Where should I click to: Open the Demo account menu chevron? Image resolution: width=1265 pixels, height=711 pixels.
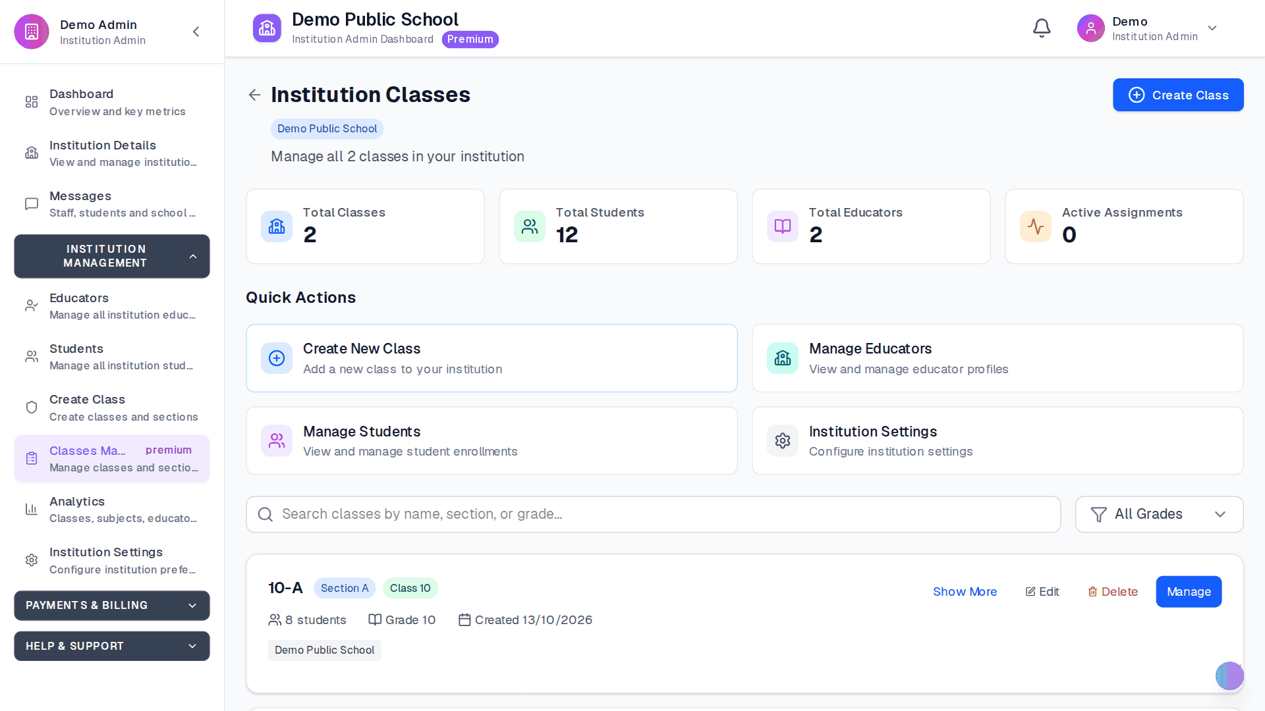(1212, 28)
